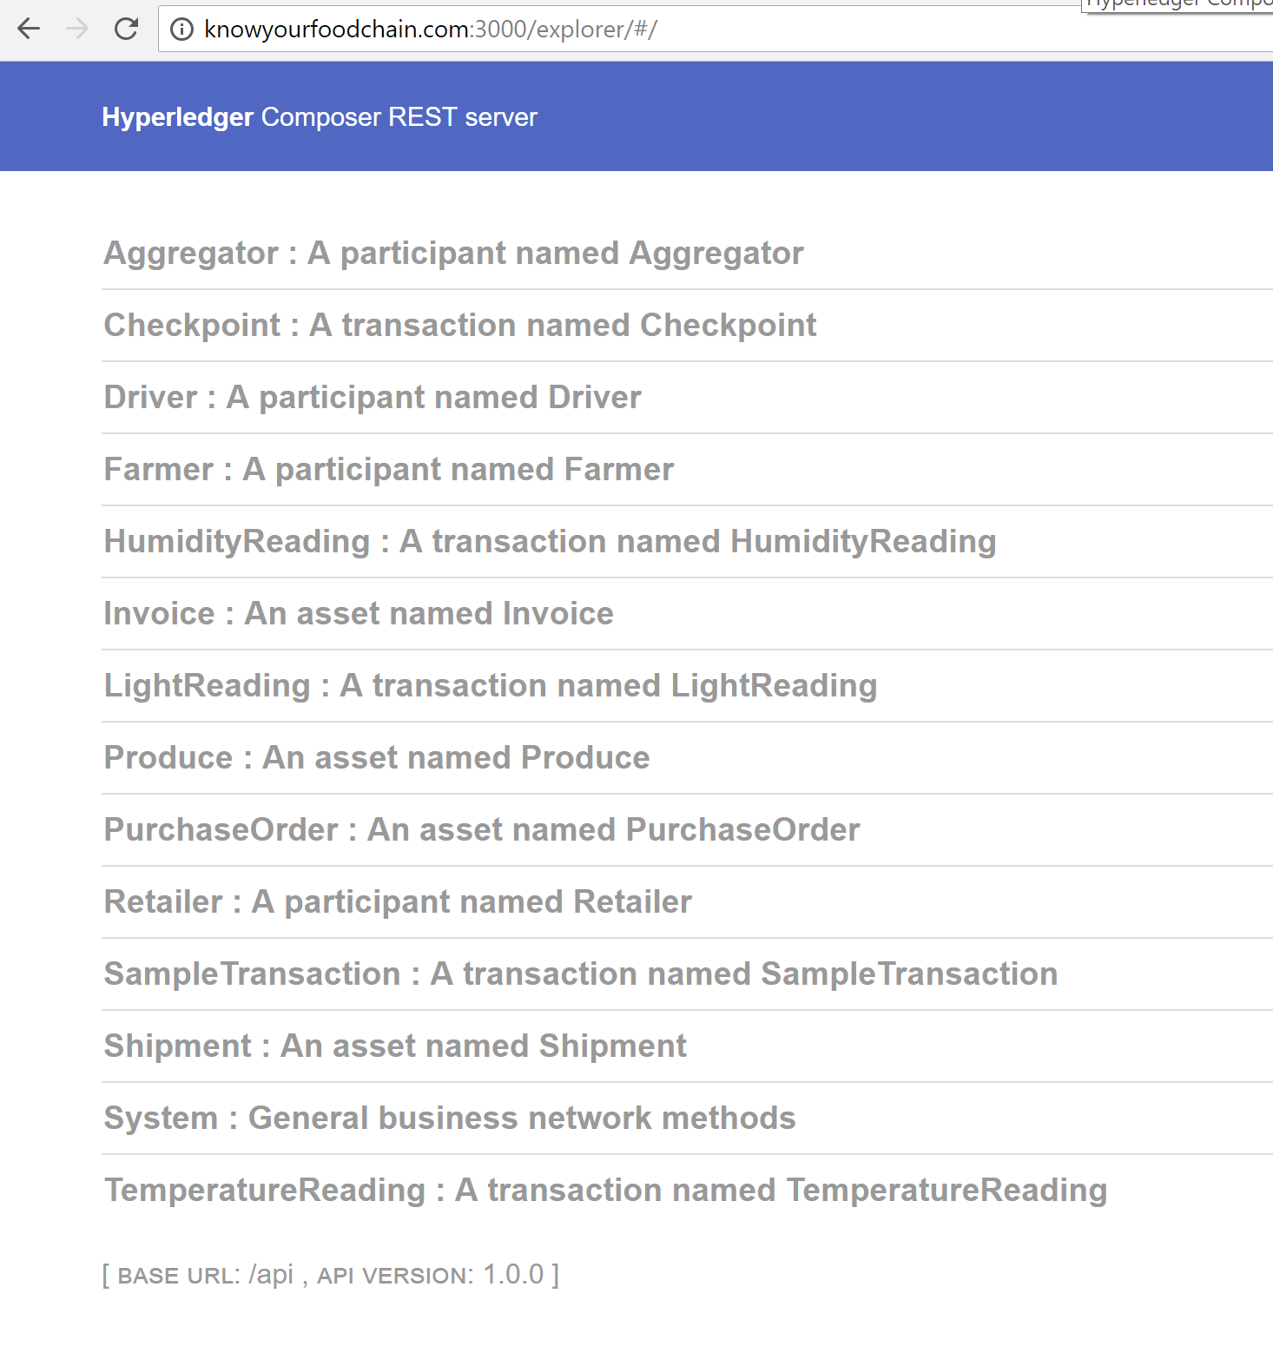Open page info via the circled-i icon
Viewport: 1273px width, 1353px height.
[181, 29]
